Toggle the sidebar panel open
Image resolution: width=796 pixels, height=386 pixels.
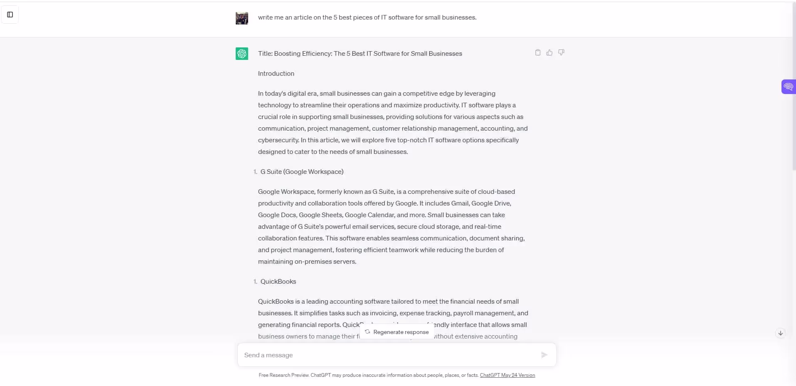10,15
